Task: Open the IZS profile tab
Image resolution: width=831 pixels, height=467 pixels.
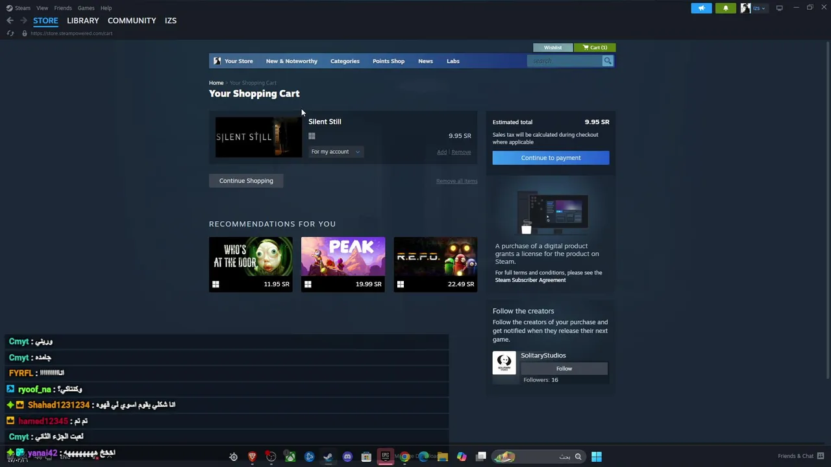Action: tap(171, 21)
